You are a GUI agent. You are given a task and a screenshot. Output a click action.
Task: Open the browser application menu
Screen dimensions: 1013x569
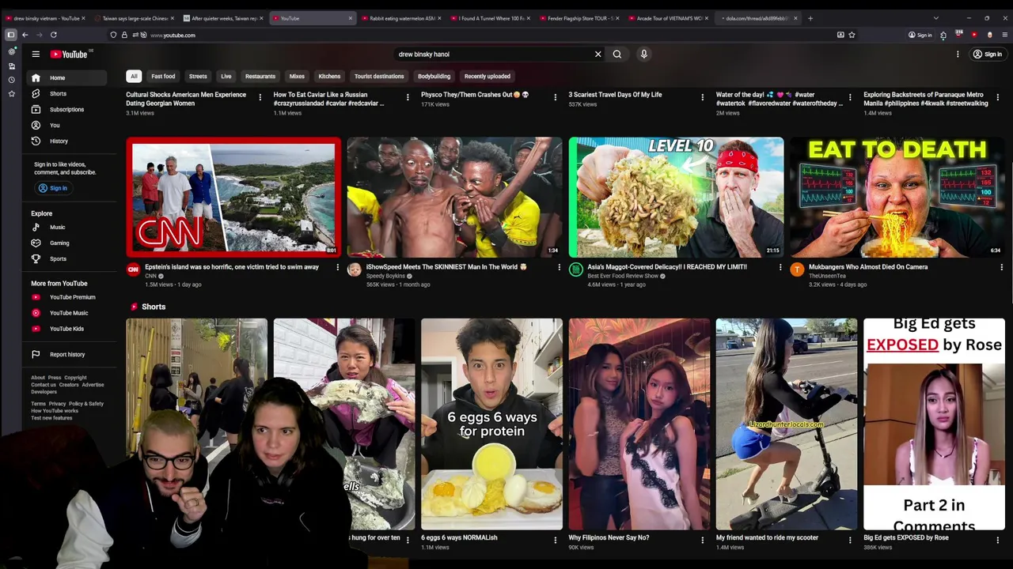(1004, 35)
